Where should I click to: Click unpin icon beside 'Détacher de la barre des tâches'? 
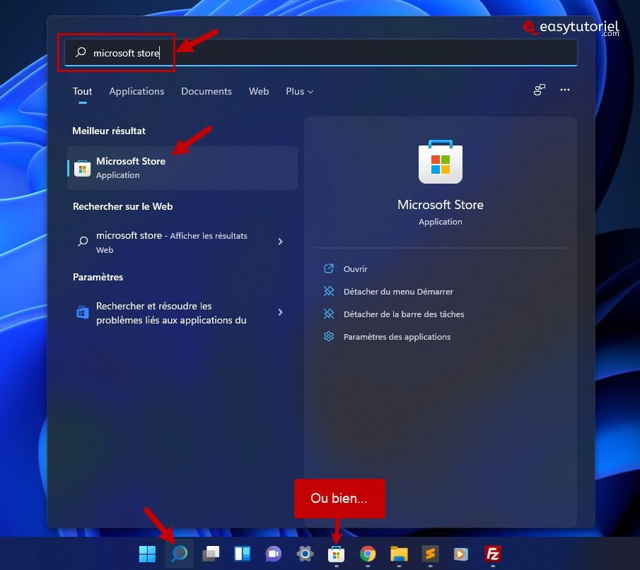coord(329,314)
